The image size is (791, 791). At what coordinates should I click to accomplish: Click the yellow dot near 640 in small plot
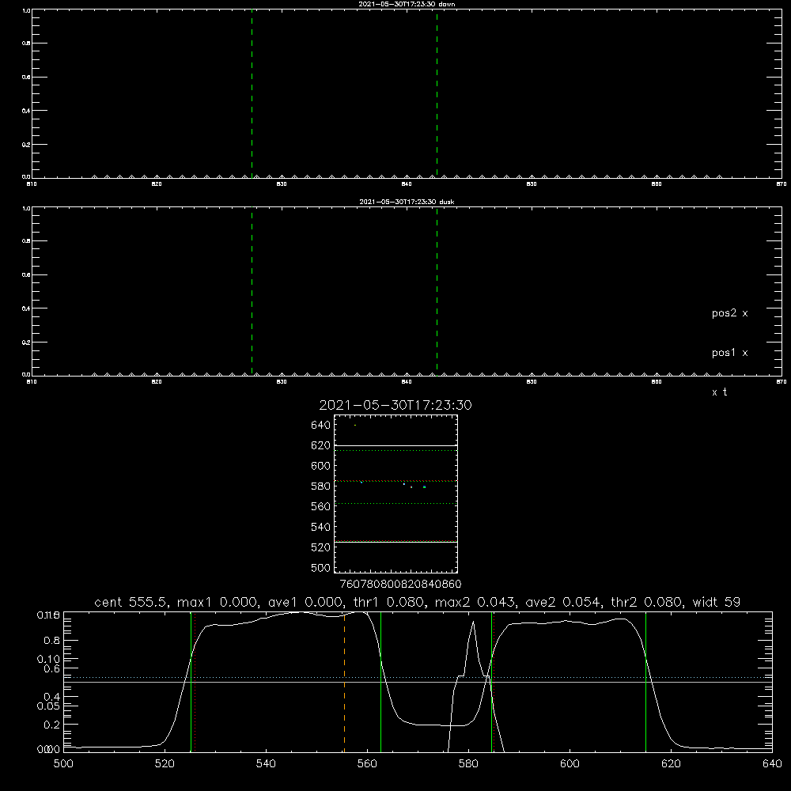[x=355, y=426]
